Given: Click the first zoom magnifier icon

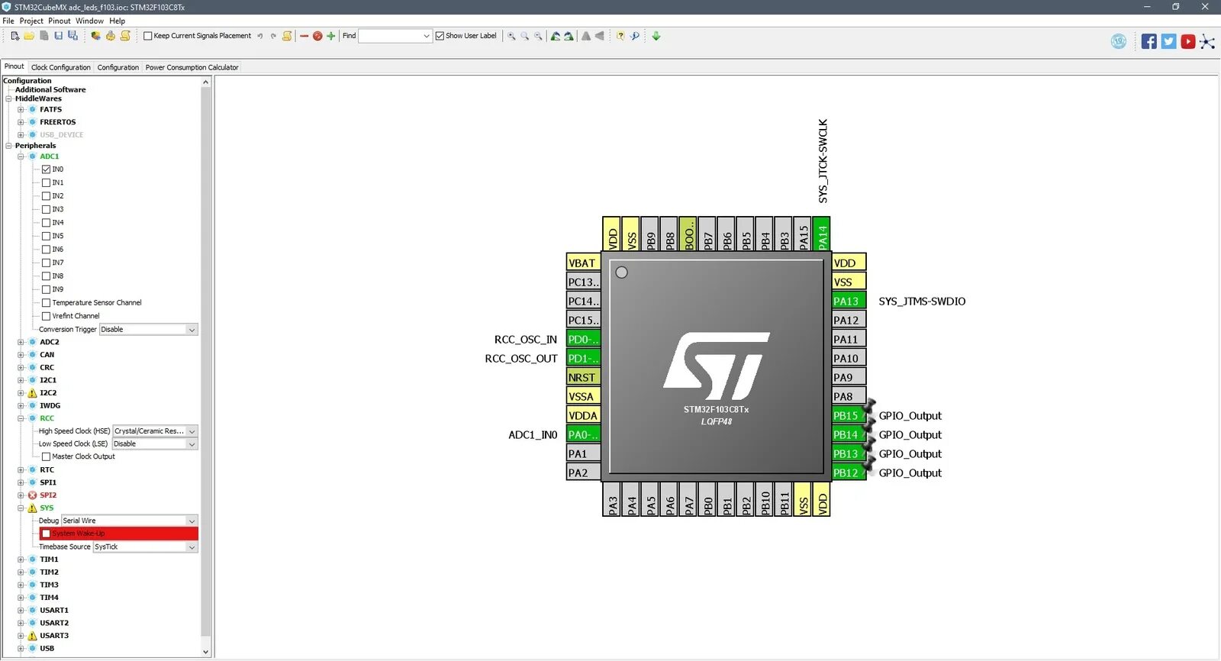Looking at the screenshot, I should pos(511,36).
